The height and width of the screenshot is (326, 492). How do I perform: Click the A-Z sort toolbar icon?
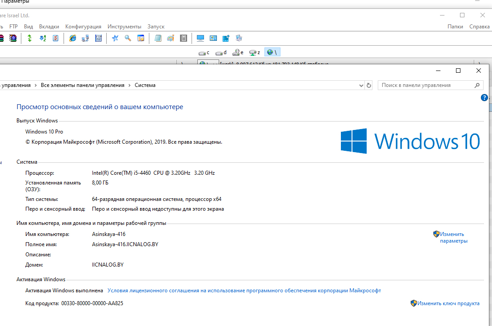click(x=43, y=38)
